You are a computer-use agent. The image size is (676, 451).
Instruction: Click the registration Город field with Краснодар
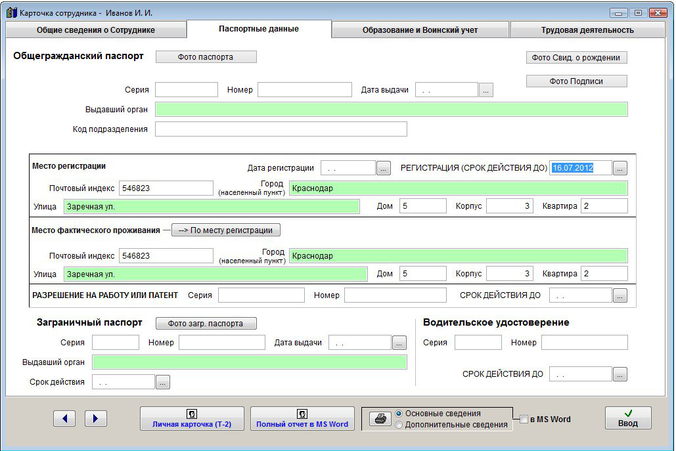coord(459,188)
